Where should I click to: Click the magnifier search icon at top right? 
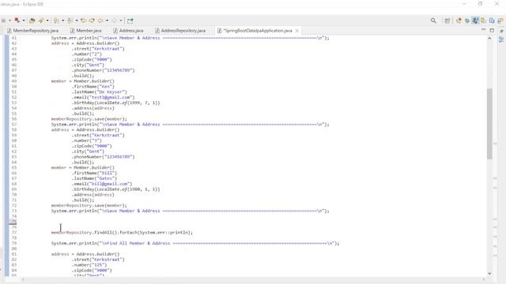pyautogui.click(x=433, y=21)
